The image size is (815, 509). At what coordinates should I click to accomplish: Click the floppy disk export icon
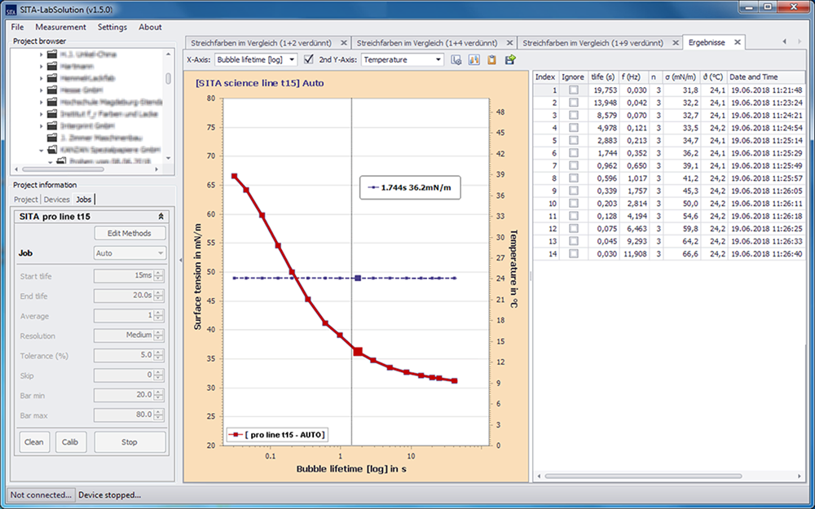pyautogui.click(x=510, y=59)
